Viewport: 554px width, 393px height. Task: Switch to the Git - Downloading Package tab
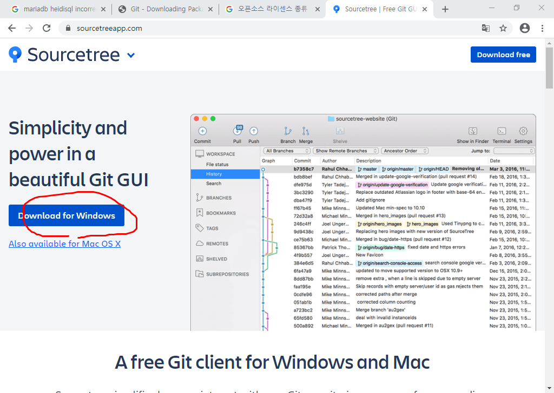coord(165,9)
